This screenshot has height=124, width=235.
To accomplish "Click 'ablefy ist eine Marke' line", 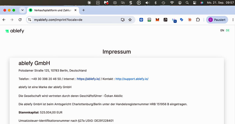I will tap(45, 87).
